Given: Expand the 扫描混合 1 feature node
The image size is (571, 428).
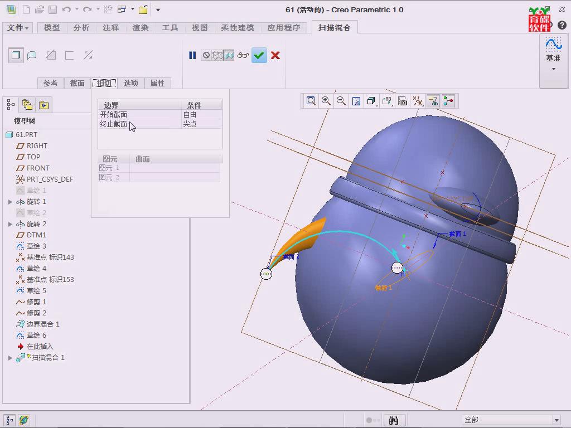Looking at the screenshot, I should tap(10, 358).
